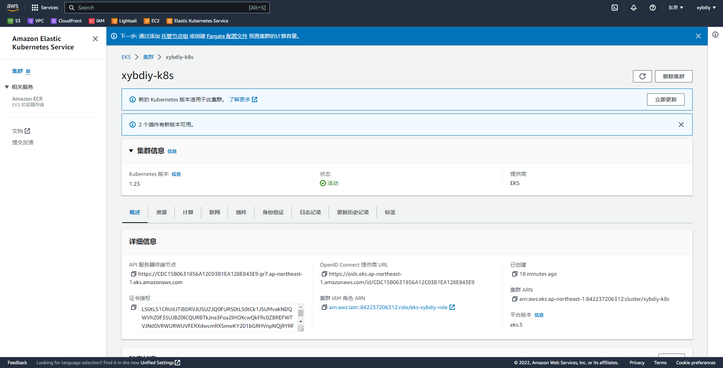Open the IAM shortcut
Viewport: 723px width, 368px height.
(97, 21)
